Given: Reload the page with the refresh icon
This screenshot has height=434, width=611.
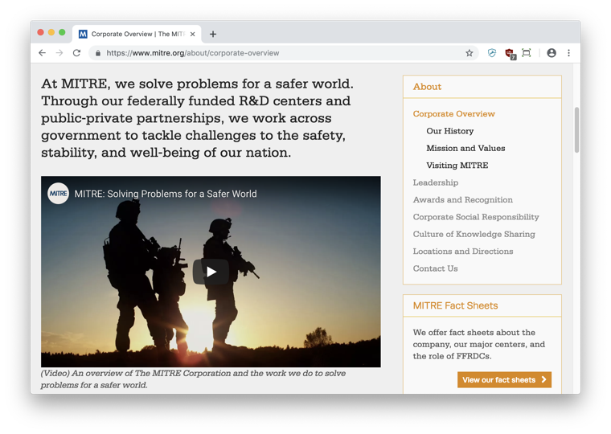Looking at the screenshot, I should click(x=76, y=53).
